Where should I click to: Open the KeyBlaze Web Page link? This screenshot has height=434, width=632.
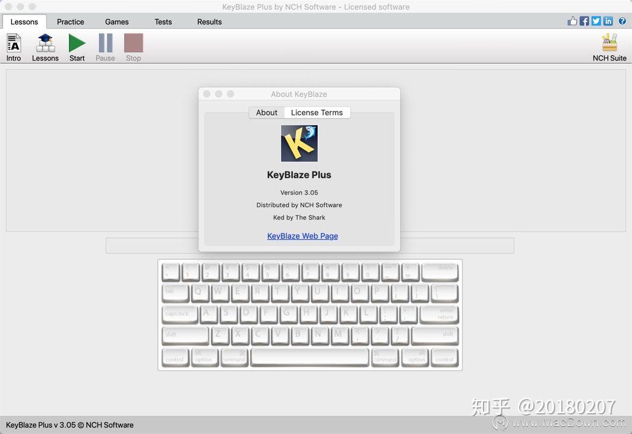tap(302, 236)
